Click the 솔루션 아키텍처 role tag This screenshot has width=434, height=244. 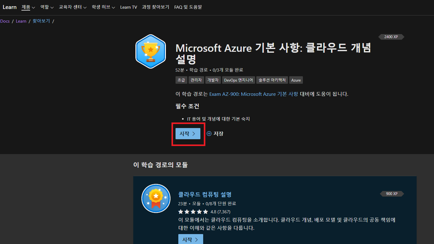272,80
